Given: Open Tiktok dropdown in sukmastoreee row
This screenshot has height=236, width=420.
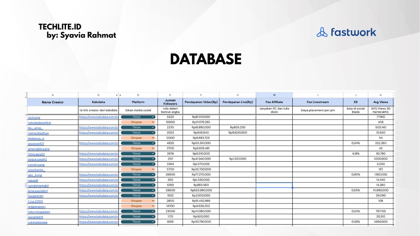Looking at the screenshot, I should point(153,222).
